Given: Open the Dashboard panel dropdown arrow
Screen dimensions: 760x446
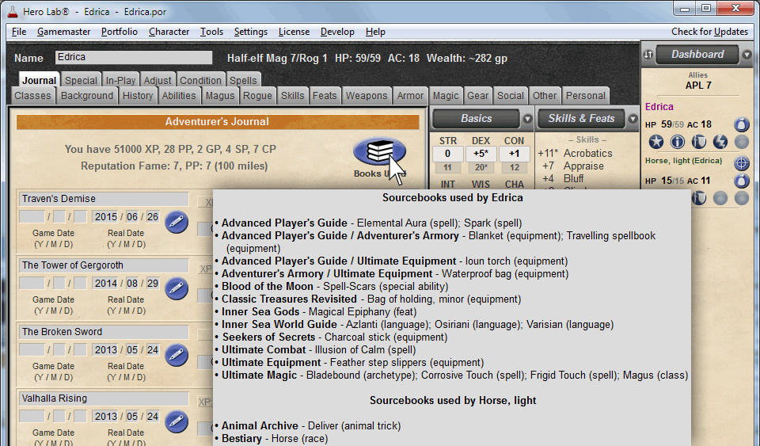Looking at the screenshot, I should (x=747, y=55).
